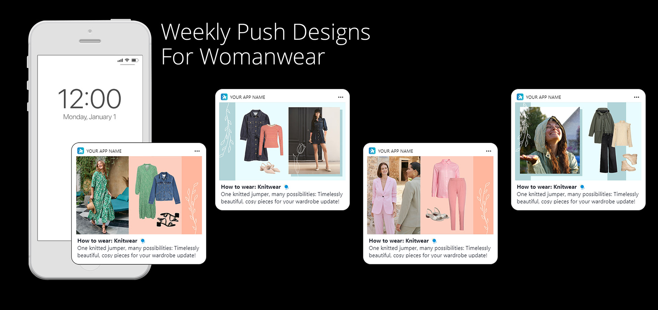The width and height of the screenshot is (658, 310).
Task: Click the 12:00 clock on the phone screen
Action: [x=89, y=99]
